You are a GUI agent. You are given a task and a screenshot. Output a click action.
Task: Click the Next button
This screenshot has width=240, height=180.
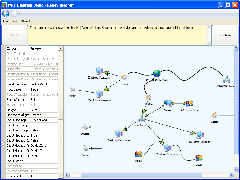point(15,35)
